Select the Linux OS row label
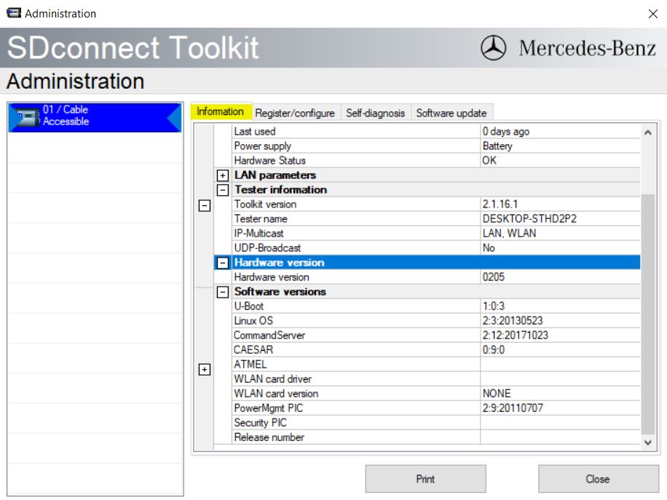The height and width of the screenshot is (500, 667). pos(253,320)
